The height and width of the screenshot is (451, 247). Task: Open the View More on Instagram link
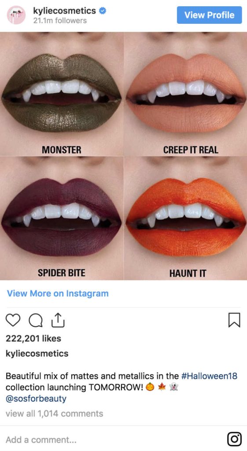pos(58,293)
